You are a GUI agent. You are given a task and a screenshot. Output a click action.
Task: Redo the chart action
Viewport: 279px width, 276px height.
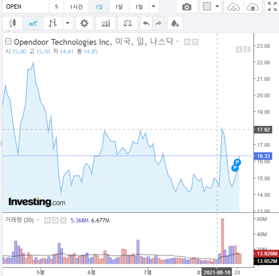(158, 23)
